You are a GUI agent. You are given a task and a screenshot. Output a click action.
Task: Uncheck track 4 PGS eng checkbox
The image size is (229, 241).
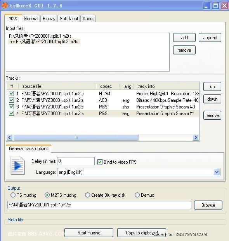click(x=11, y=113)
